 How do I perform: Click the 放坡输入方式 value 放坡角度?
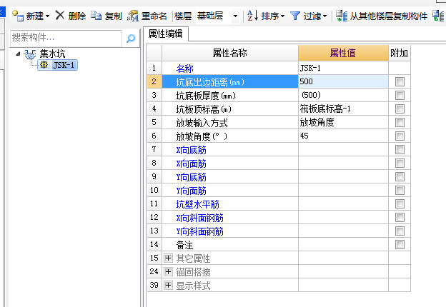pyautogui.click(x=343, y=122)
